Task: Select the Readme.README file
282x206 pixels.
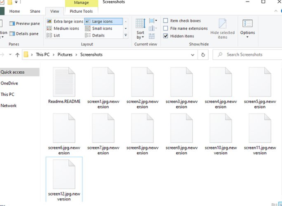Action: (x=64, y=86)
